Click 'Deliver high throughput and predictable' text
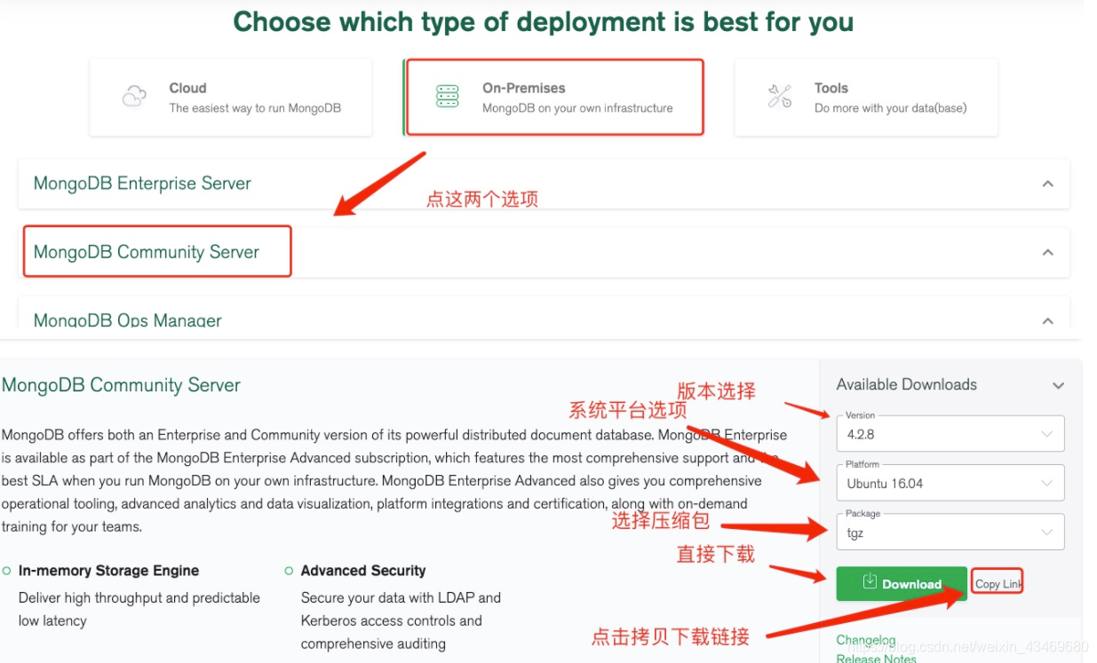Viewport: 1097px width, 663px height. pyautogui.click(x=139, y=598)
